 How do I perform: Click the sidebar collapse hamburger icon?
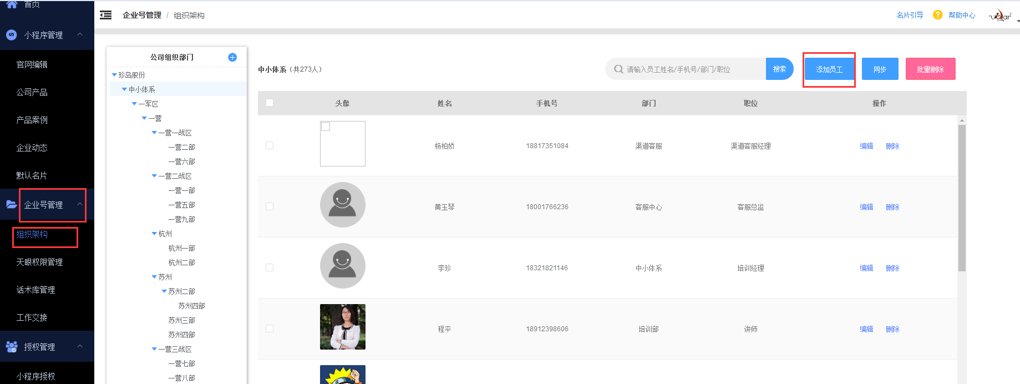(105, 15)
